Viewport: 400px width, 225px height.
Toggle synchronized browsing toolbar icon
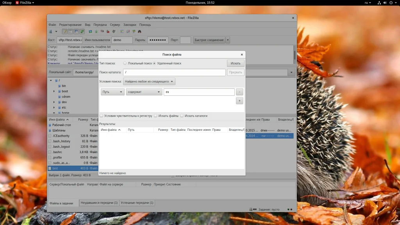point(134,31)
